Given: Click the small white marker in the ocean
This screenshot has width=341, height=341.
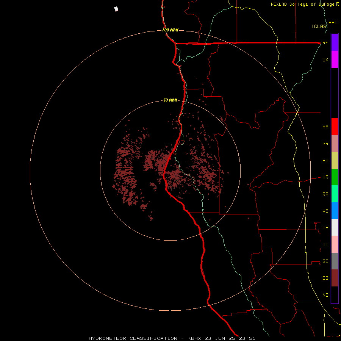Looking at the screenshot, I should point(116,9).
